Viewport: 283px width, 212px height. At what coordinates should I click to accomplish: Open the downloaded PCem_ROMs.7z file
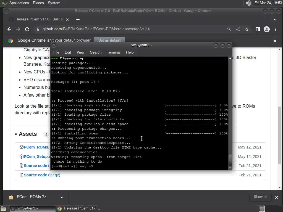click(x=32, y=197)
